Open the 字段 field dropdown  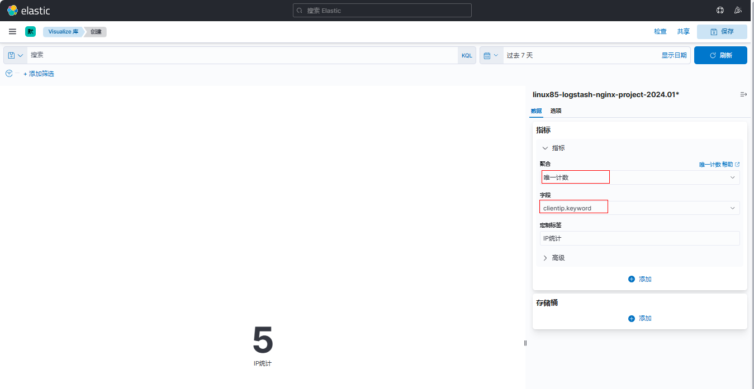640,208
